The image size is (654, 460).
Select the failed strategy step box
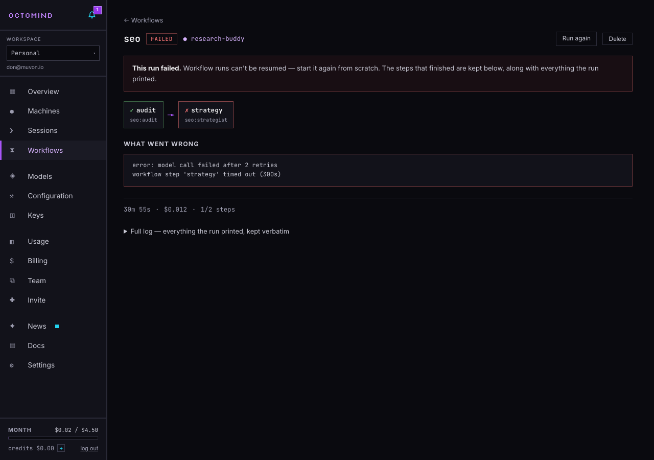coord(206,114)
